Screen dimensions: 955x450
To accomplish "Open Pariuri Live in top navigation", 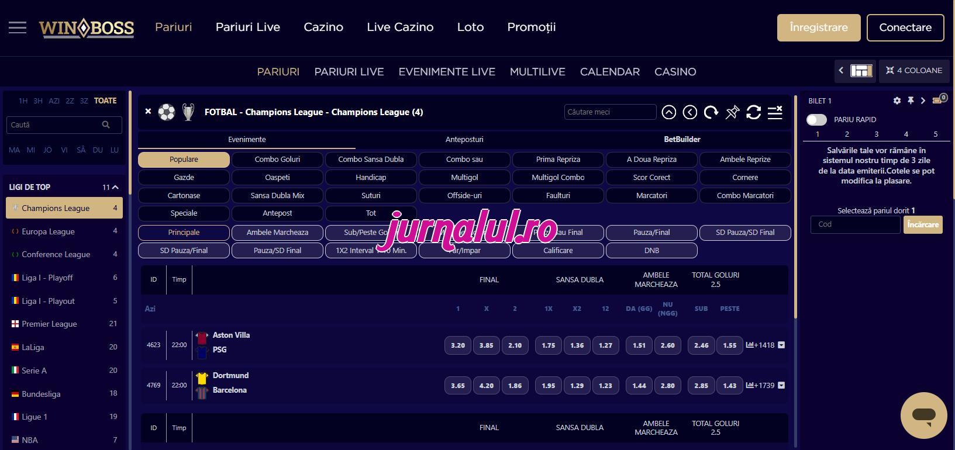I will point(248,27).
